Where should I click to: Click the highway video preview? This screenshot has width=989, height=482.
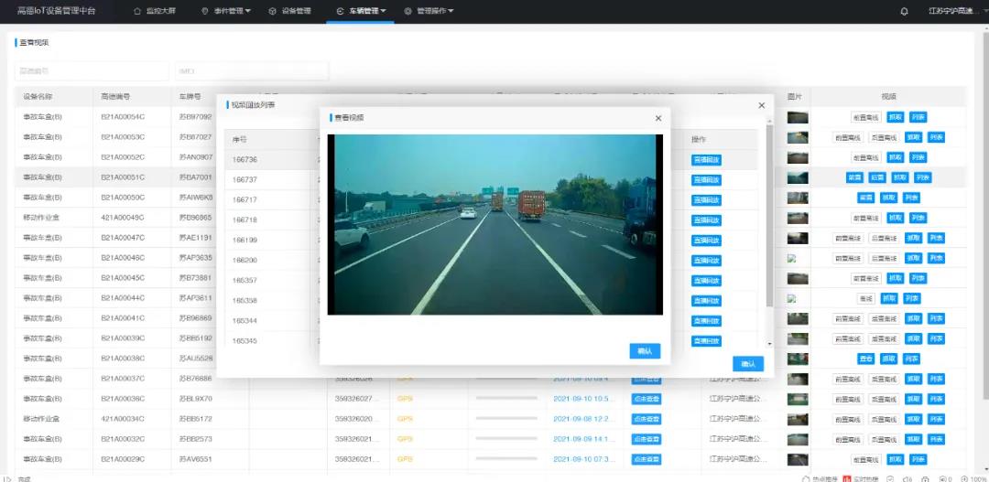click(x=494, y=224)
